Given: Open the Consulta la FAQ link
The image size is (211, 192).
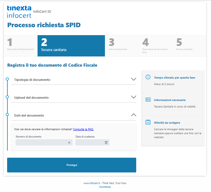Looking at the screenshot, I should point(83,129).
